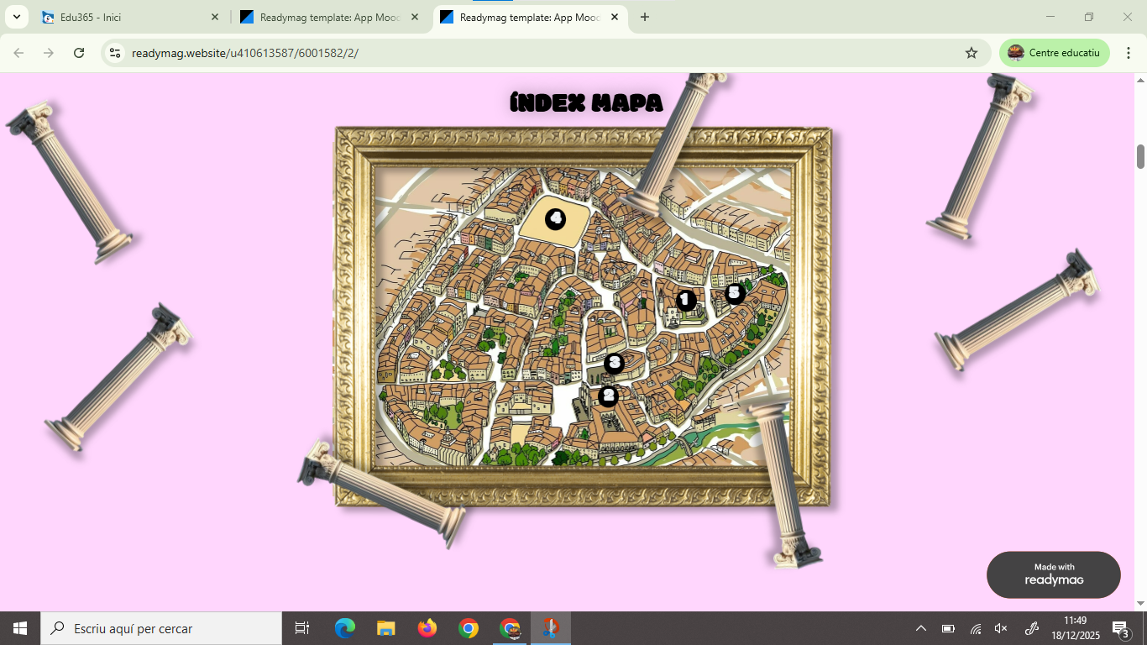
Task: Open the Centre educatiu profile button
Action: (1054, 53)
